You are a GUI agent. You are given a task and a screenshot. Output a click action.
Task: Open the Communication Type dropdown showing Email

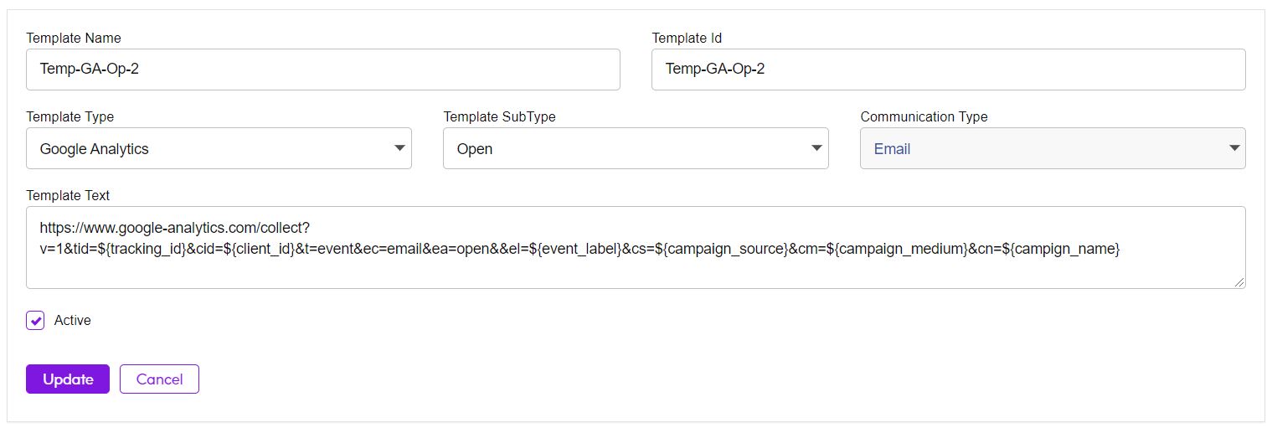tap(1053, 148)
